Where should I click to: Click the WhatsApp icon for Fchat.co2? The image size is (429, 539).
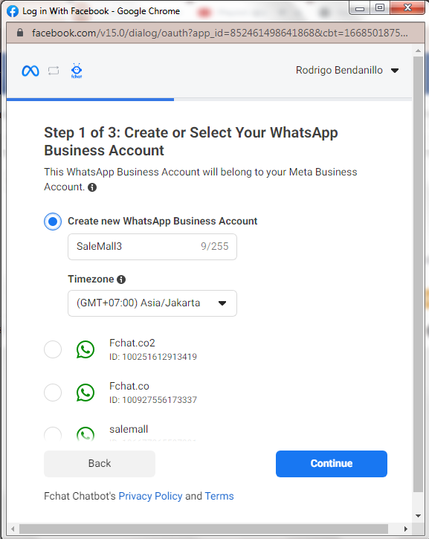(86, 349)
